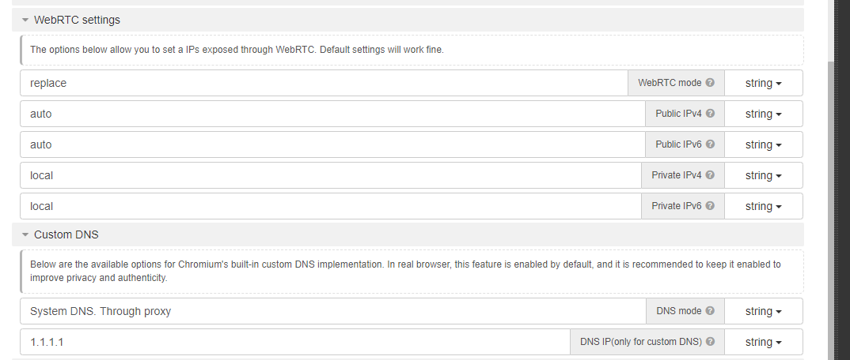The image size is (850, 360).
Task: Open string type dropdown for Private IPv4
Action: click(763, 175)
